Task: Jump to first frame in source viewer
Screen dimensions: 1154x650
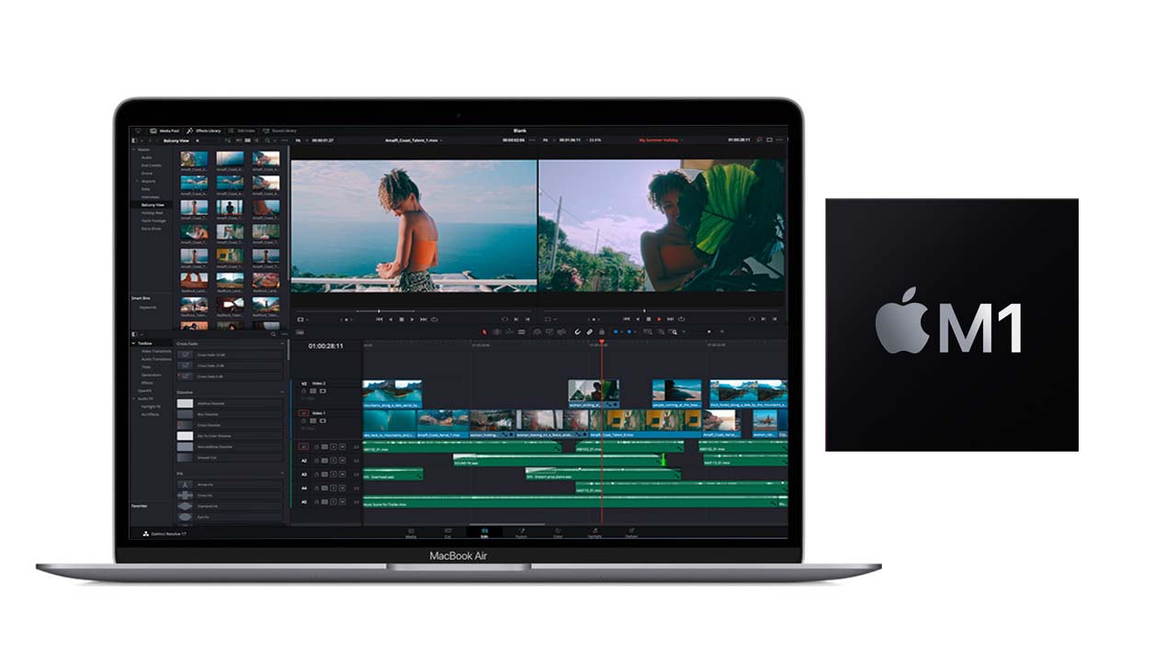Action: coord(379,319)
